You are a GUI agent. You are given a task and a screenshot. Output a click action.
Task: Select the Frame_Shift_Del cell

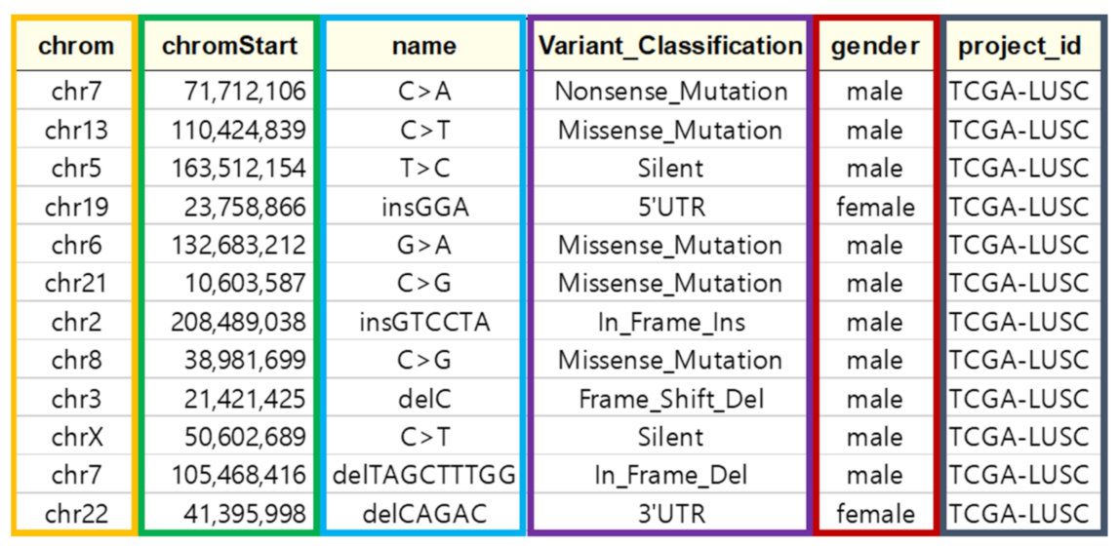[x=670, y=399]
